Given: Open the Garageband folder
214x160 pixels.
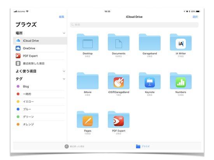Looking at the screenshot, I should tap(150, 42).
